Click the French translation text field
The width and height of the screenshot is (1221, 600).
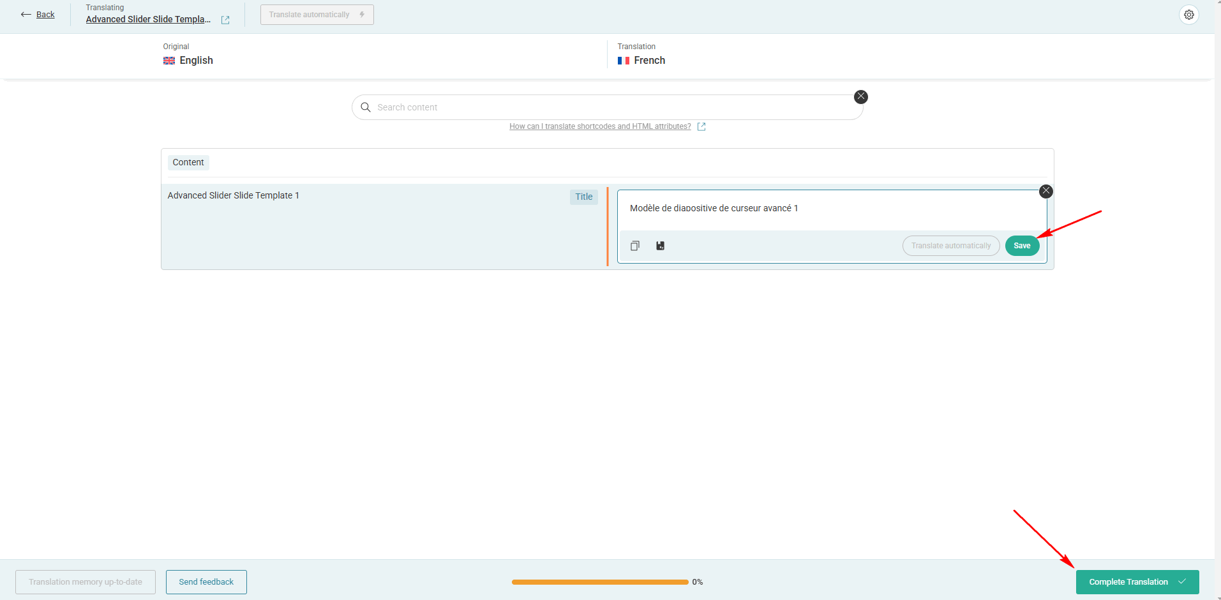[x=832, y=209]
